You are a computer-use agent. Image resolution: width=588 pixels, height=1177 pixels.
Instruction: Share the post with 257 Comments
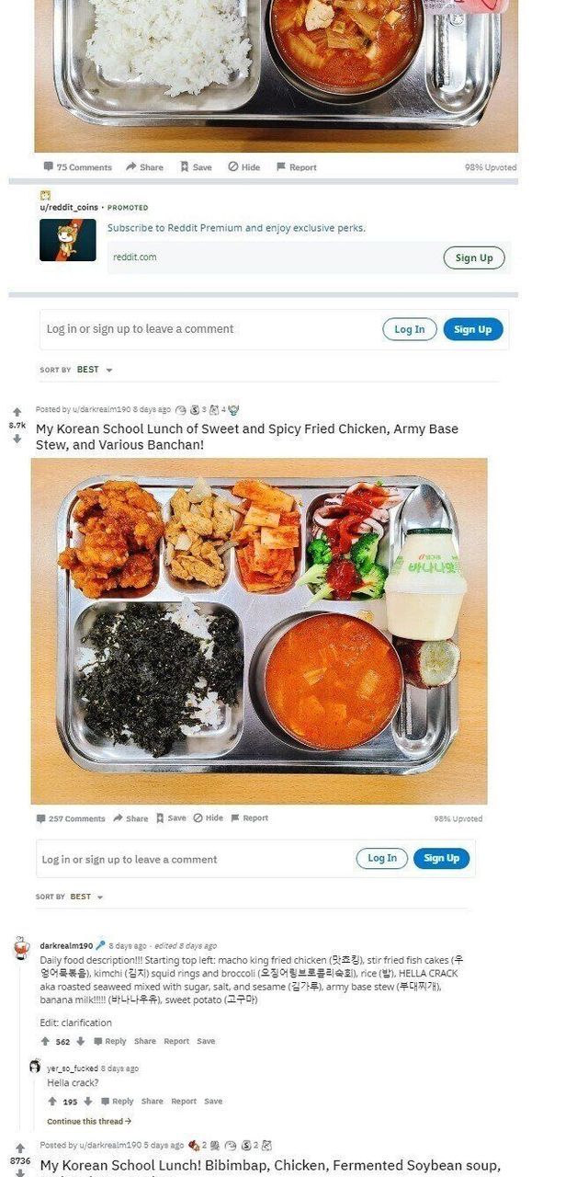click(x=130, y=817)
